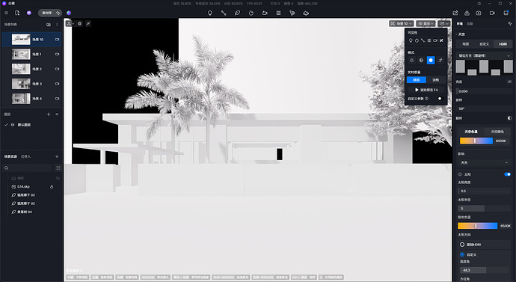Screen dimensions: 516x282
Task: Toggle the hidden eye on the terrain row
Action: click(58, 178)
